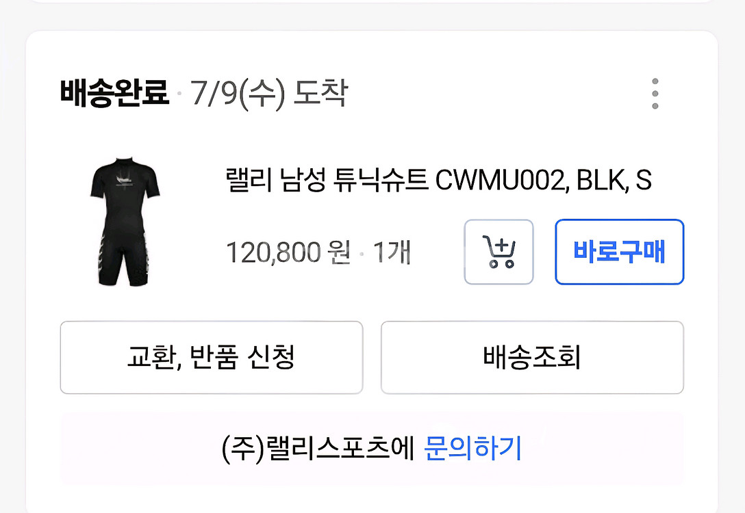Select the 배송완료 delivery status heading
This screenshot has width=745, height=513.
coord(114,92)
